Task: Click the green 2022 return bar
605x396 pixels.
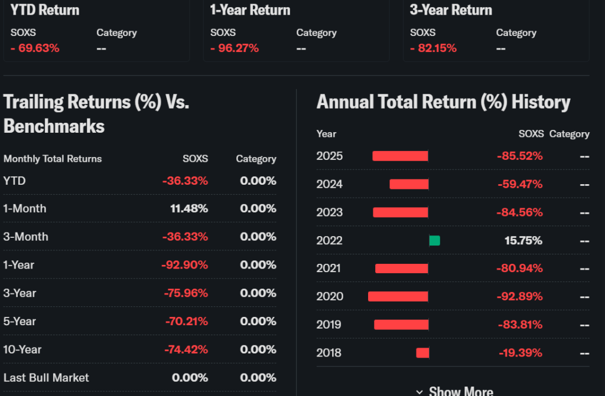Action: click(x=435, y=240)
